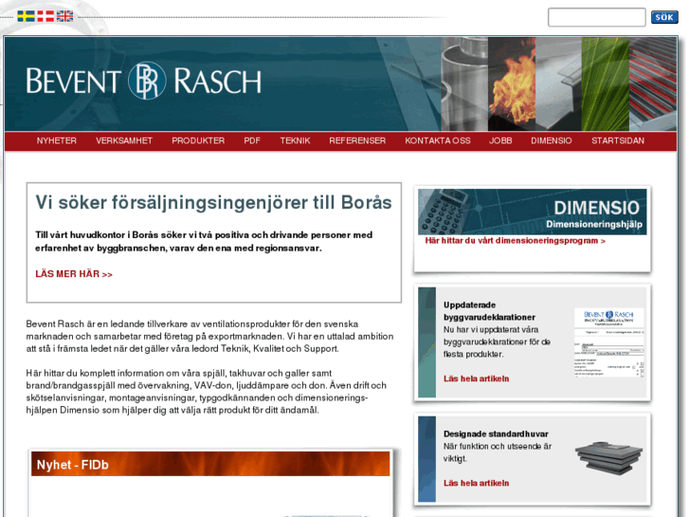Go back to STARTSIDAN
689x517 pixels.
618,140
